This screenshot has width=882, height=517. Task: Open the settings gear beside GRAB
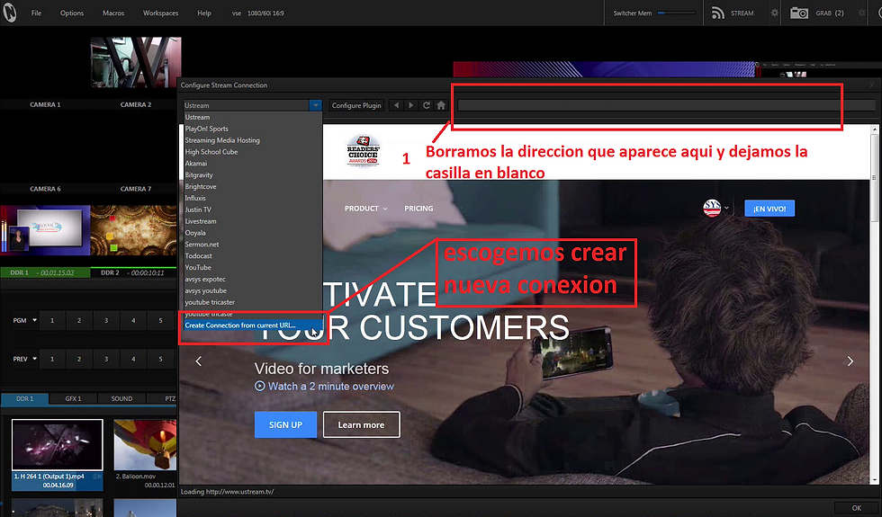click(862, 13)
